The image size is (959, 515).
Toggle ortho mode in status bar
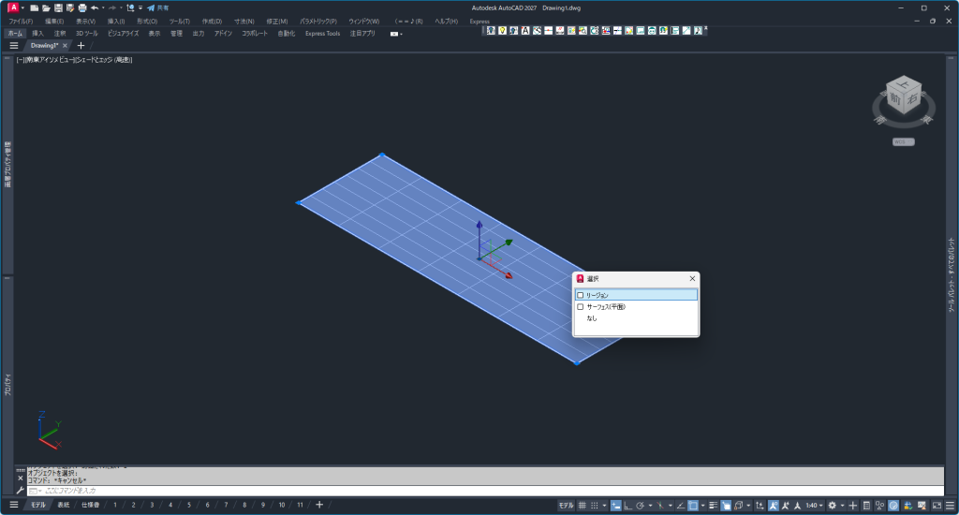[628, 506]
